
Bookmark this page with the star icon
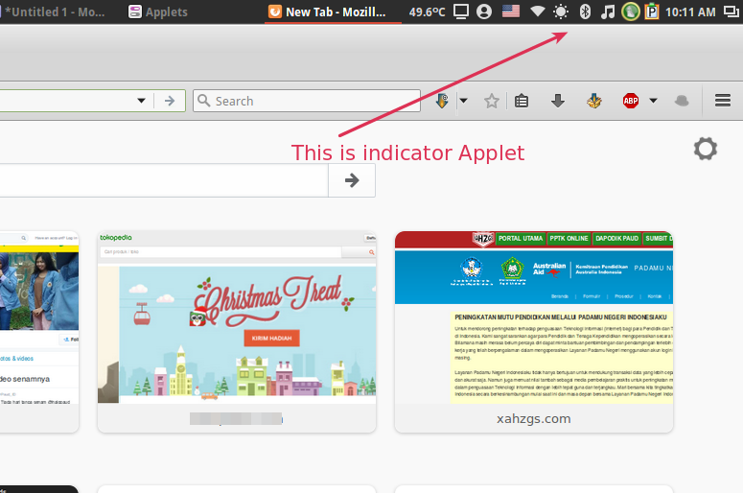click(492, 101)
